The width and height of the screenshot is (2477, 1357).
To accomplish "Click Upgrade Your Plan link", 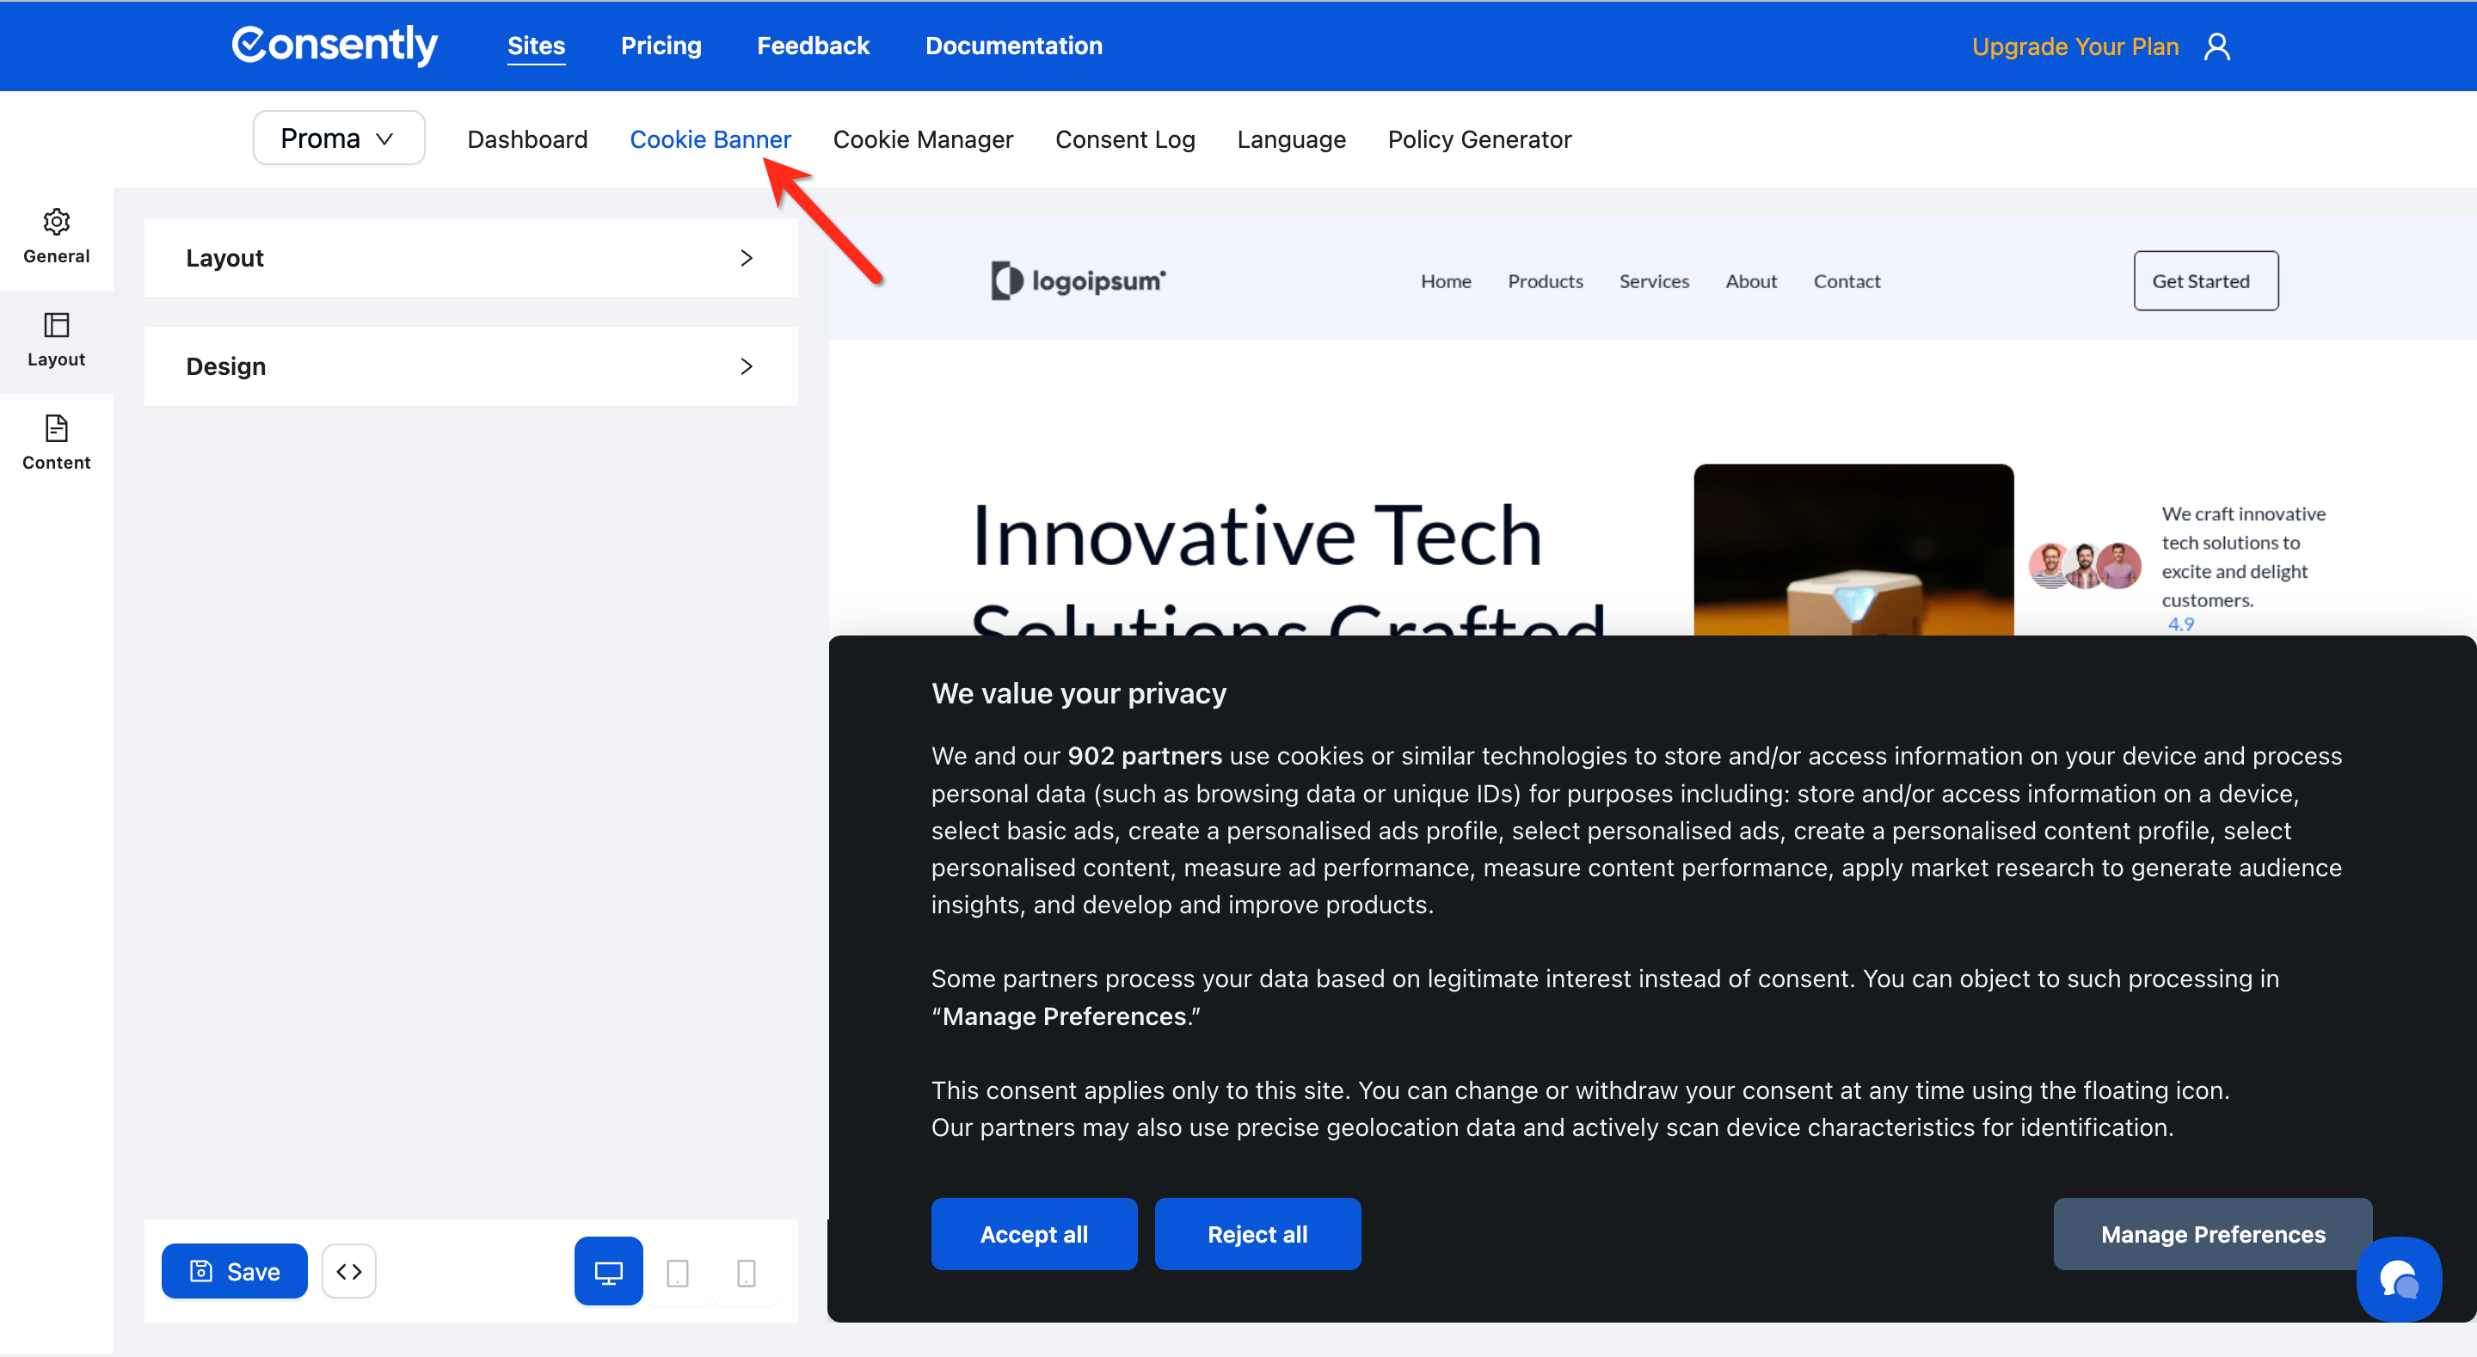I will (2074, 46).
